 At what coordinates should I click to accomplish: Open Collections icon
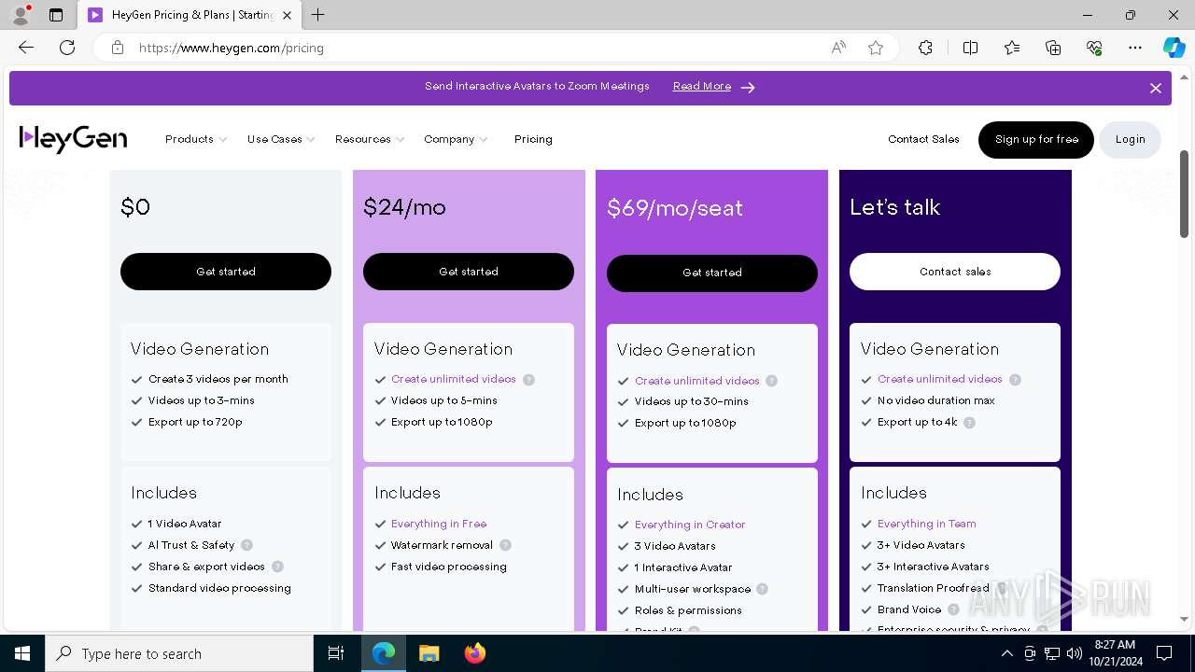click(x=1053, y=48)
